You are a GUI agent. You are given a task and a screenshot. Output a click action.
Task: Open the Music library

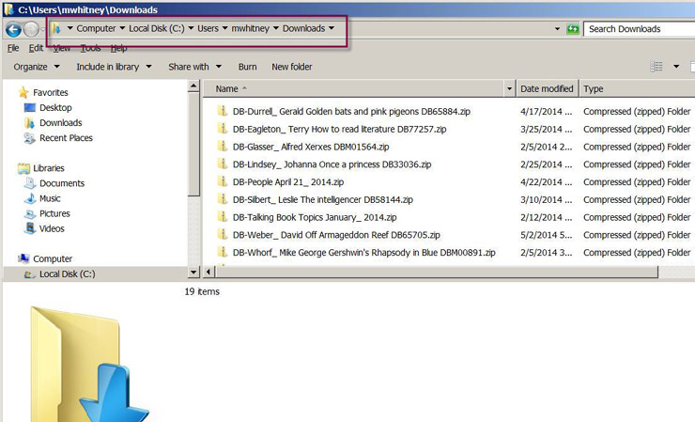pos(50,198)
